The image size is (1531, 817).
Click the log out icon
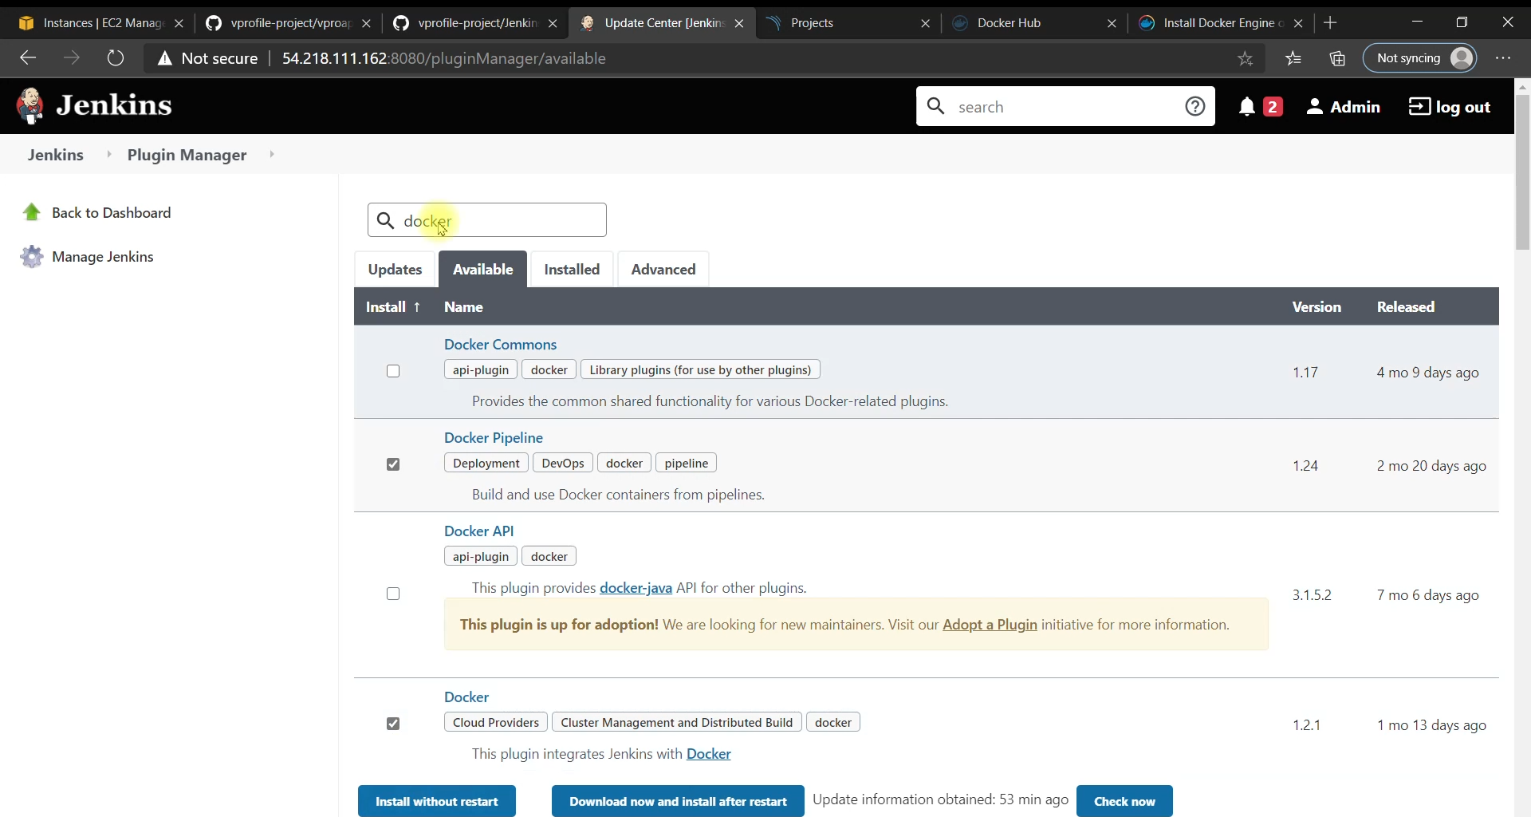(1419, 106)
